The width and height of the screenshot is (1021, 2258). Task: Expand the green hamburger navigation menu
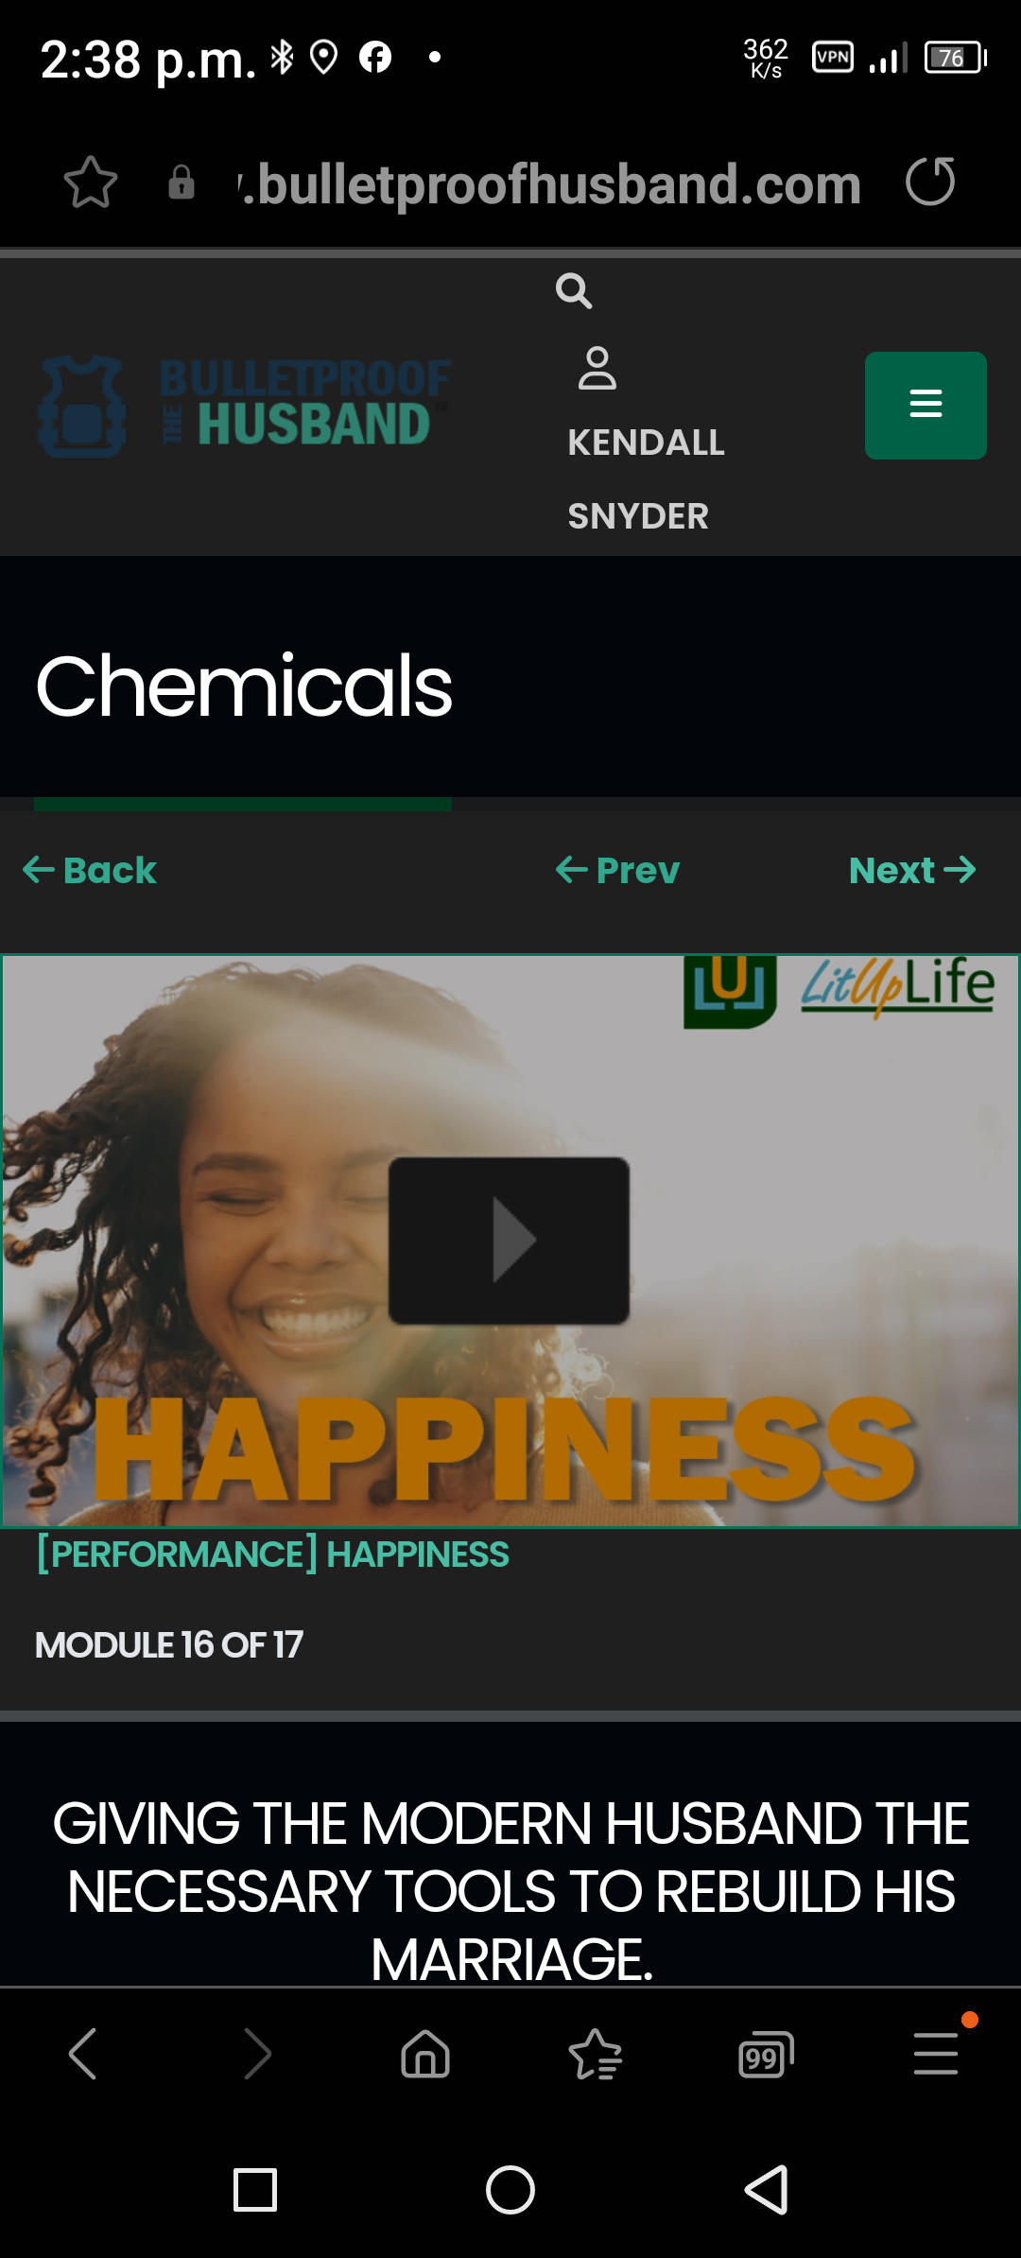pyautogui.click(x=926, y=406)
